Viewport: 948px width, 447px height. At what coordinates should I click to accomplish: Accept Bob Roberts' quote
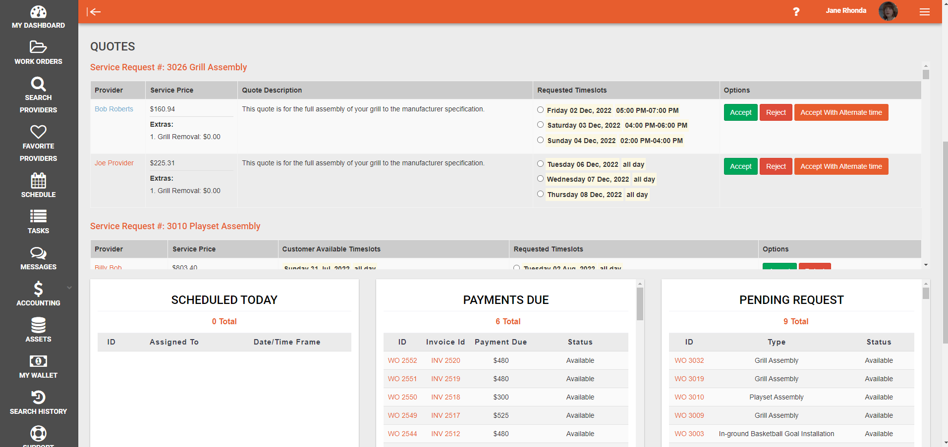click(x=740, y=112)
